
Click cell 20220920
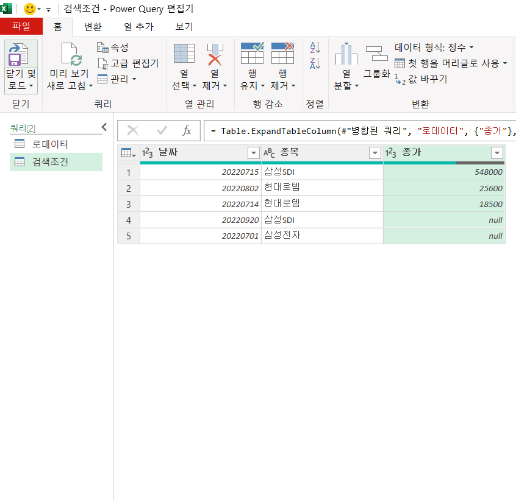point(201,220)
